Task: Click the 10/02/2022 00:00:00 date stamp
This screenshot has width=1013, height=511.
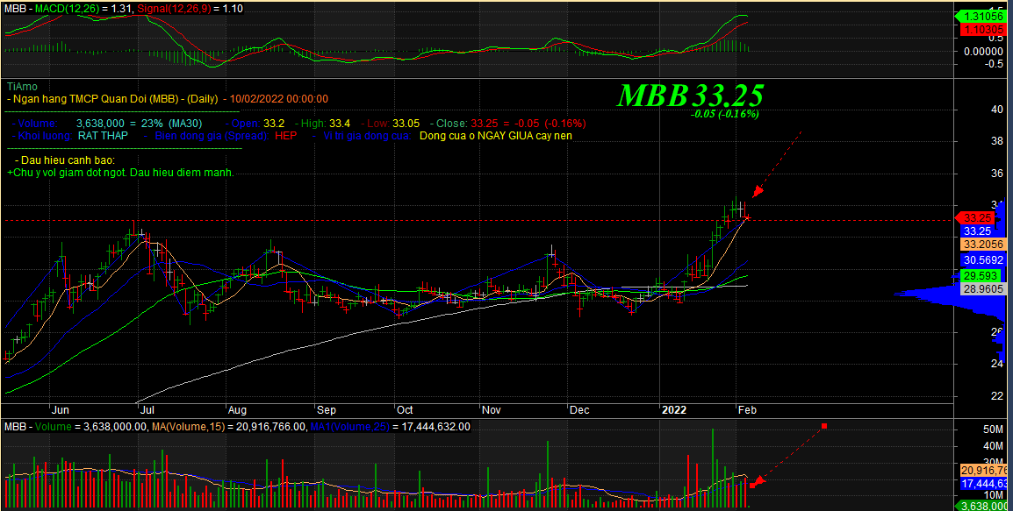Action: coord(278,99)
